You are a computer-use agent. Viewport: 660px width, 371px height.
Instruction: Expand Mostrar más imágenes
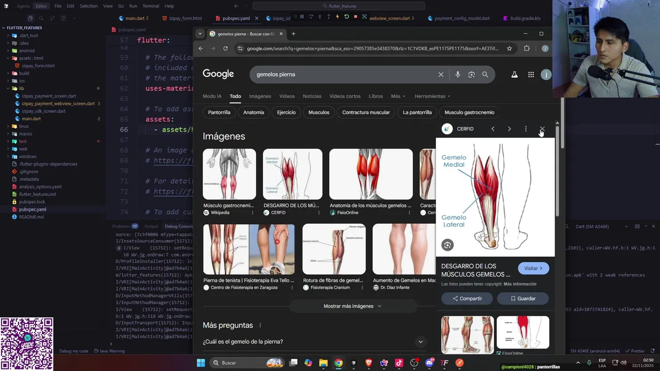coord(353,306)
